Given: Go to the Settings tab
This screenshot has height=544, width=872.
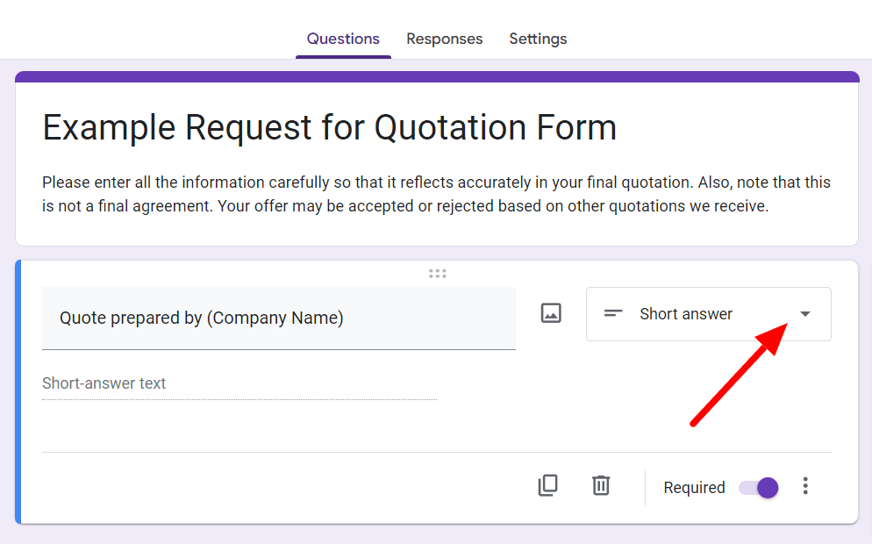Looking at the screenshot, I should (538, 39).
